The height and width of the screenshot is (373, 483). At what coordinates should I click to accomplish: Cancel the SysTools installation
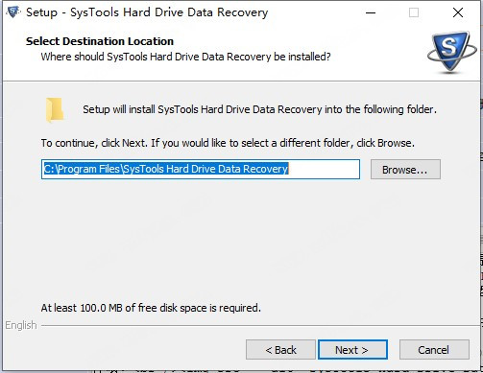(434, 350)
